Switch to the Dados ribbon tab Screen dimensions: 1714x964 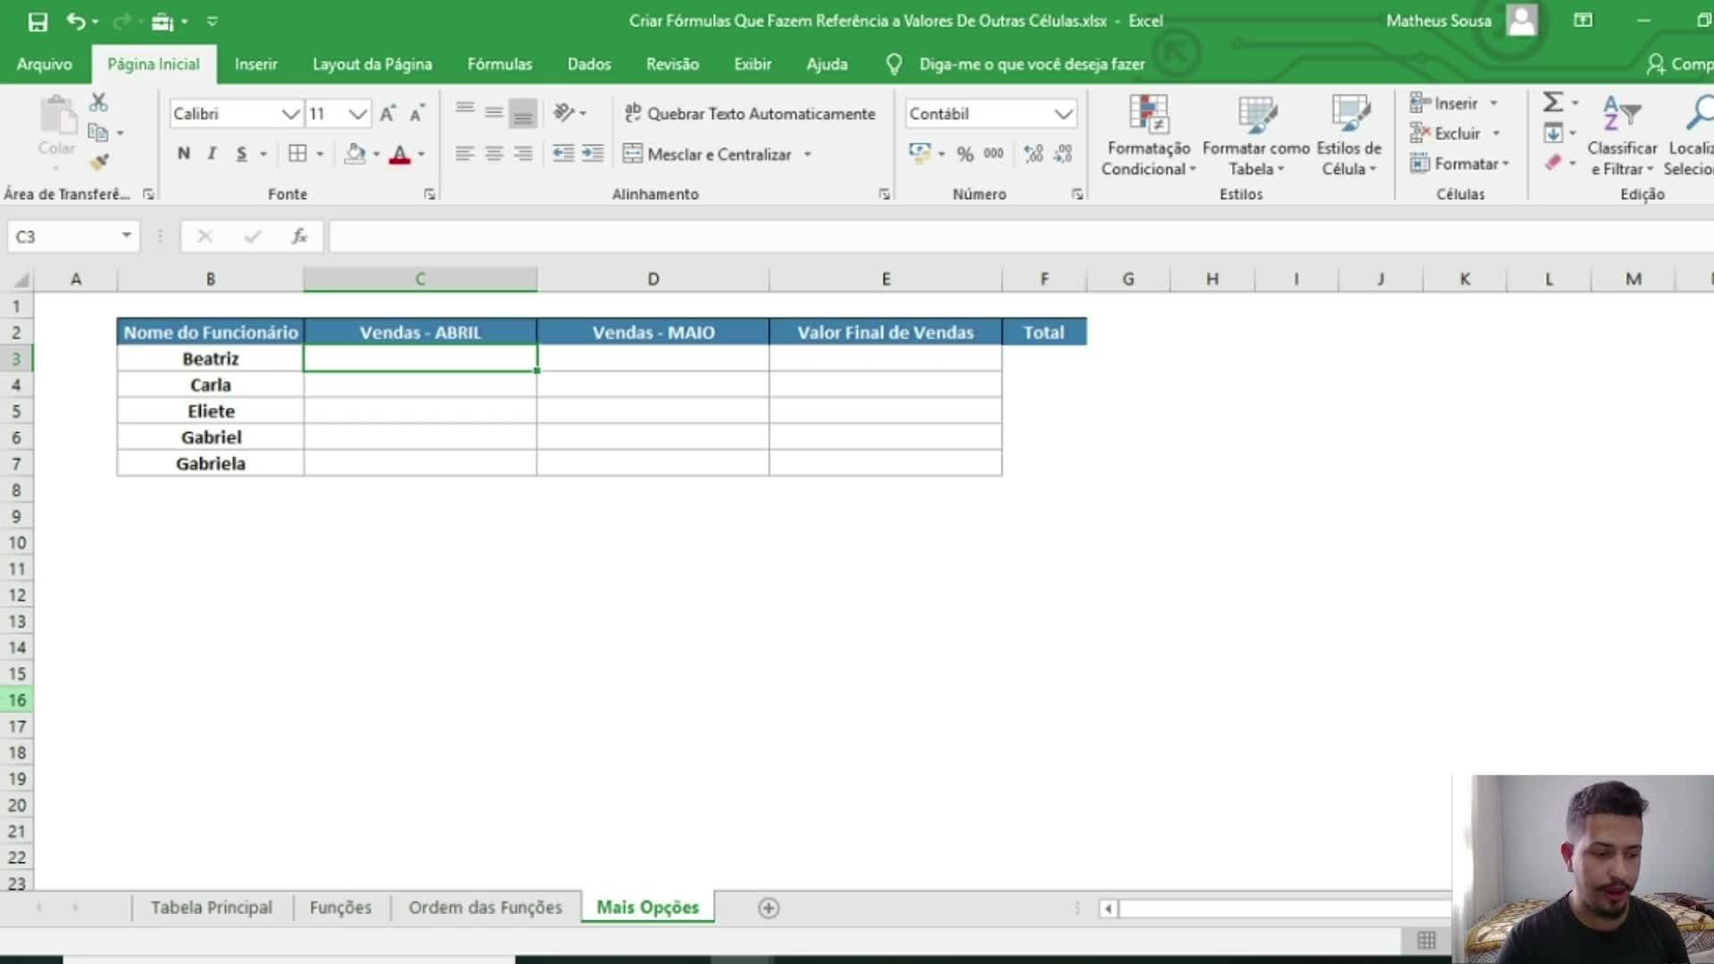coord(589,64)
